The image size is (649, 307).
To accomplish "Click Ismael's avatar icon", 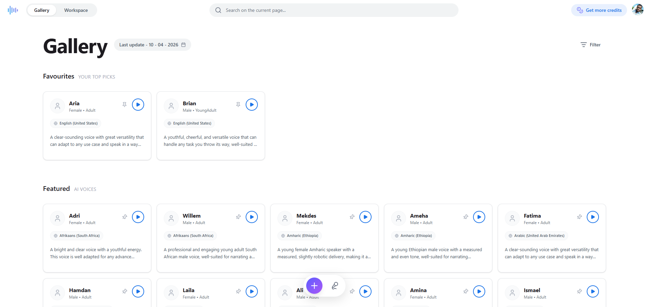I will click(512, 293).
